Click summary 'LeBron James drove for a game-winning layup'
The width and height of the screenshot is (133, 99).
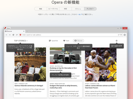pos(101,94)
